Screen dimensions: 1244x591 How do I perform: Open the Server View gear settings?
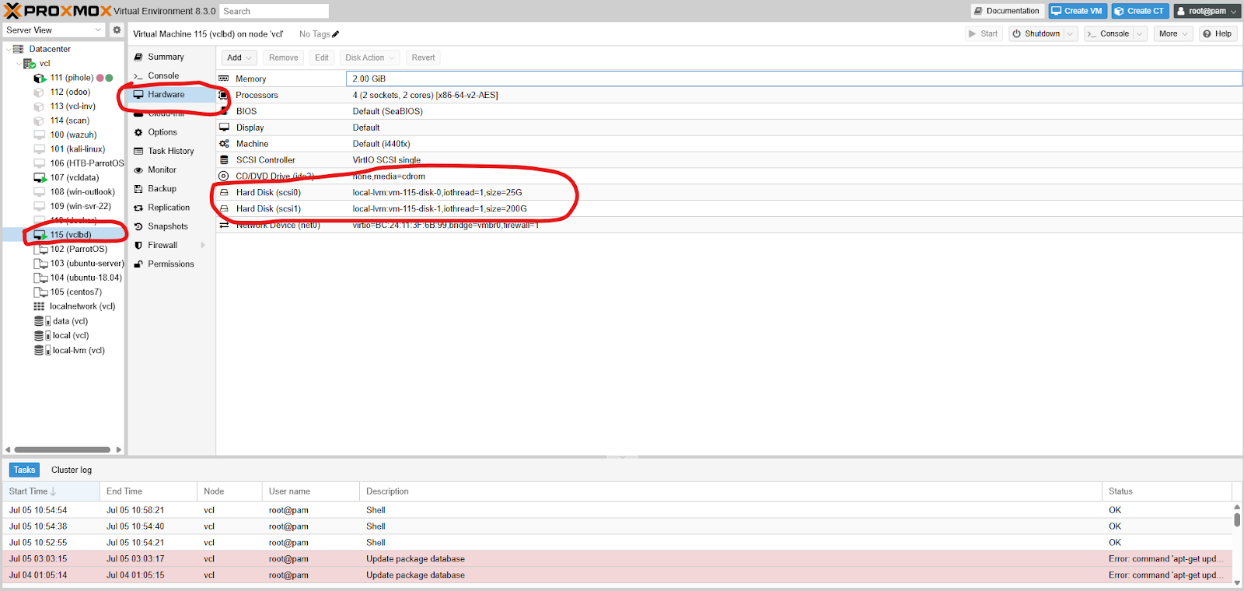click(117, 30)
